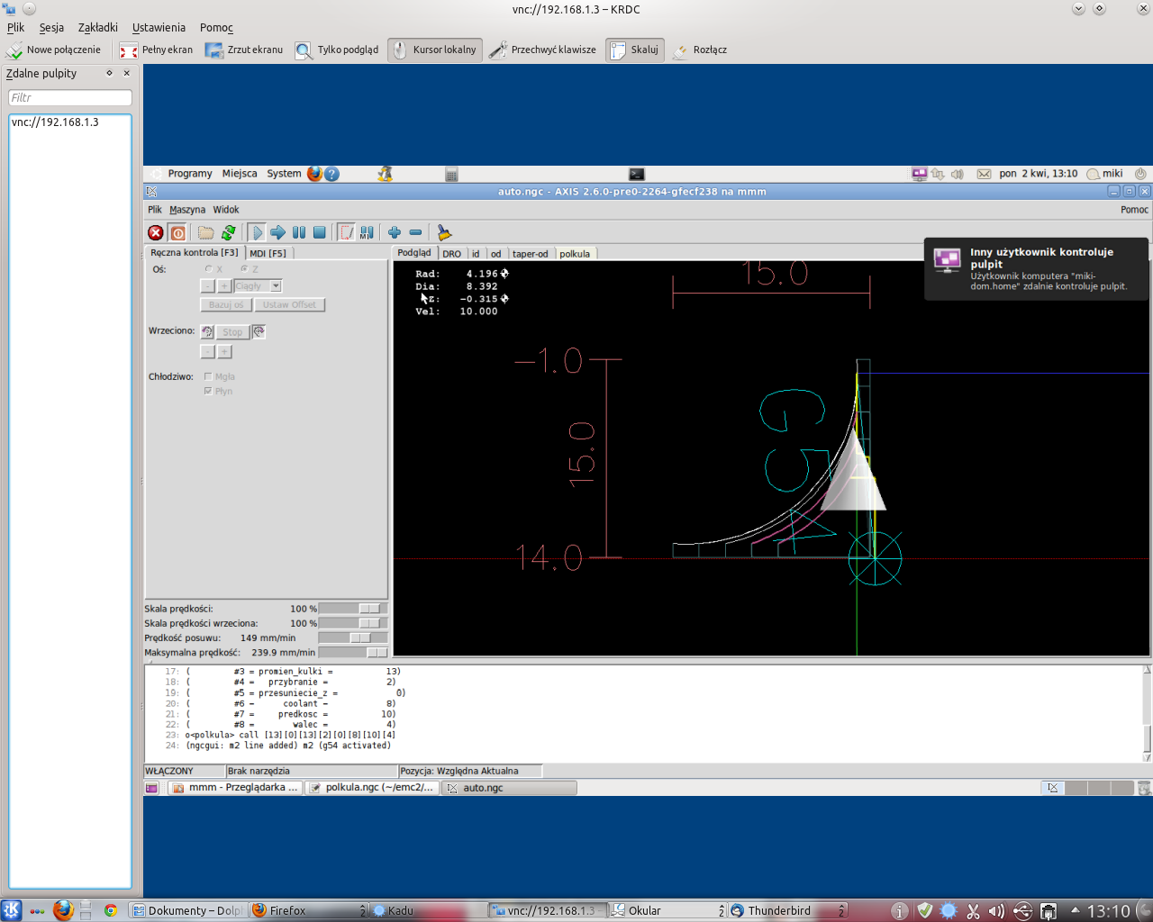Viewport: 1153px width, 922px height.
Task: Adjust the Maksymalna prędkość slider
Action: pos(353,652)
